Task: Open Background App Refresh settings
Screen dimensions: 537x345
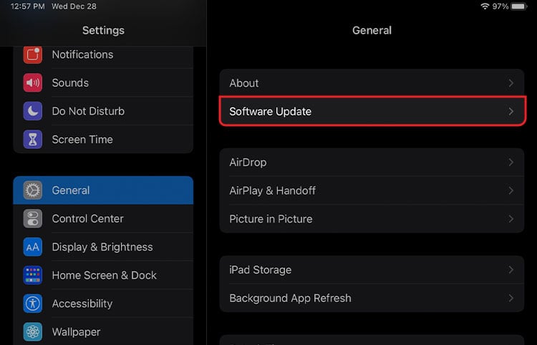Action: [x=290, y=298]
